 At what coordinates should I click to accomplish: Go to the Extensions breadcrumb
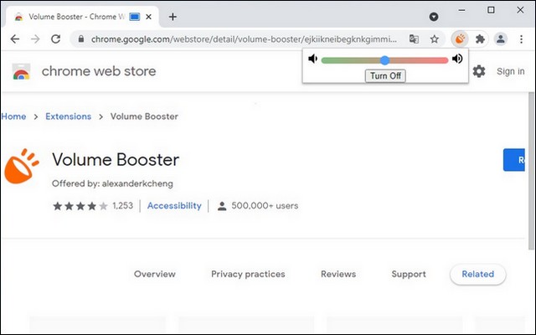click(x=69, y=116)
